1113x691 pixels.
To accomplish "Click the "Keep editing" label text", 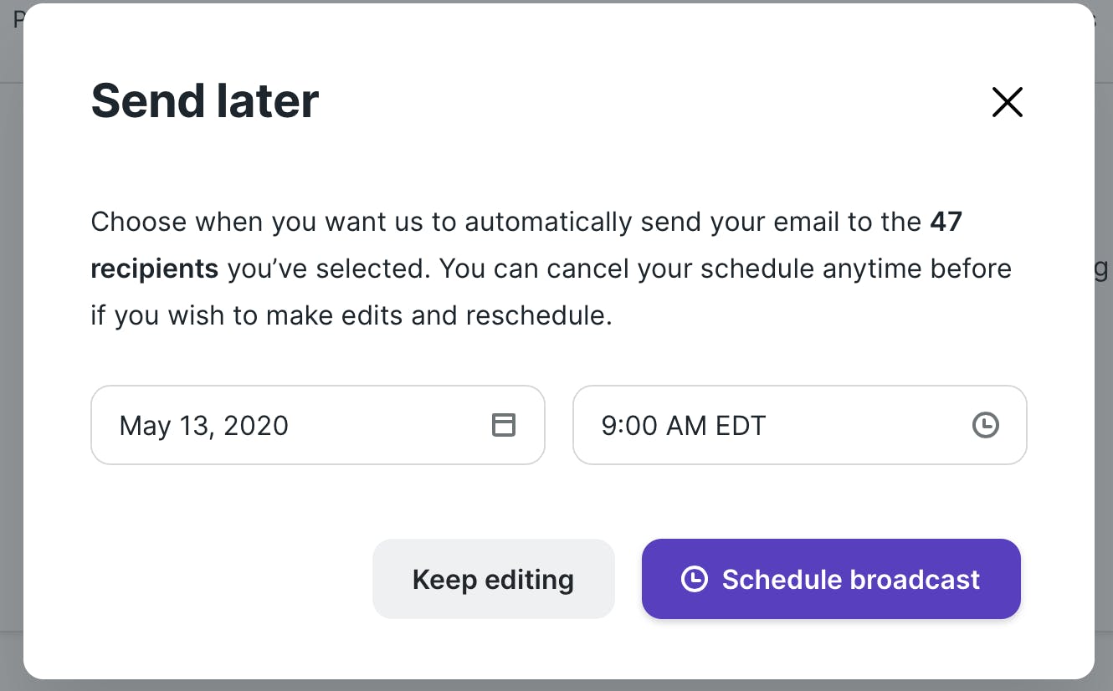I will [x=493, y=580].
